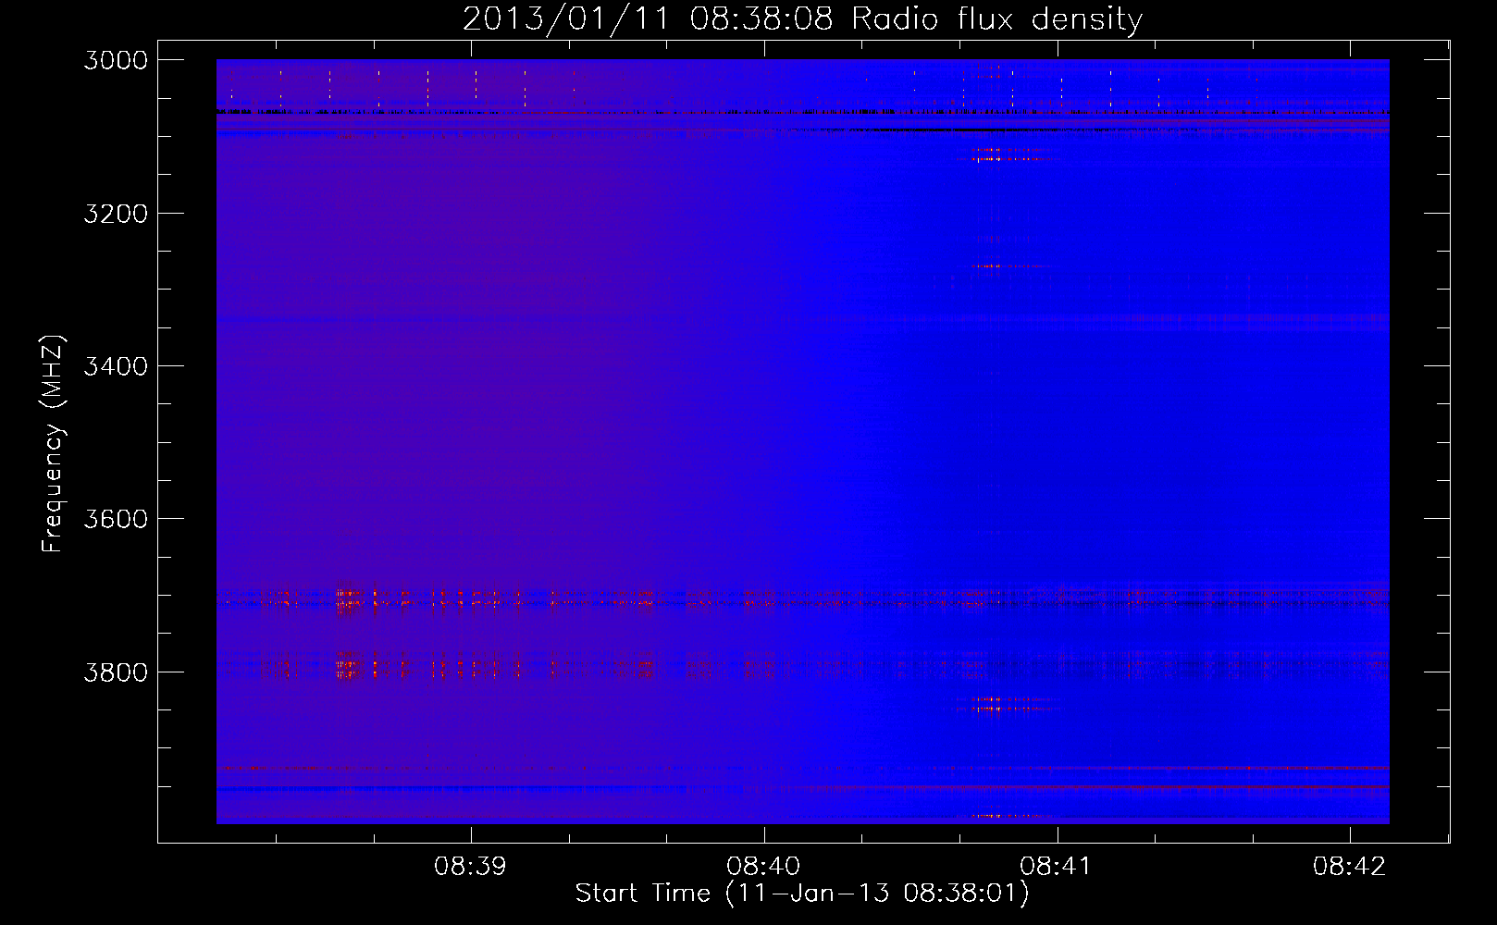Click the 08:40 time tick label

(764, 866)
